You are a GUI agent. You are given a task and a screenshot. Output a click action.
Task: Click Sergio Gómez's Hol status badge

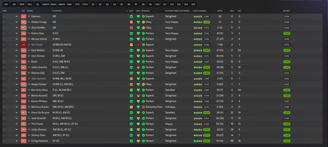click(x=24, y=84)
